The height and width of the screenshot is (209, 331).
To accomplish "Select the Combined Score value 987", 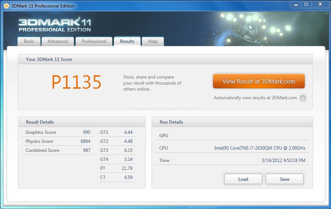I will click(x=87, y=150).
